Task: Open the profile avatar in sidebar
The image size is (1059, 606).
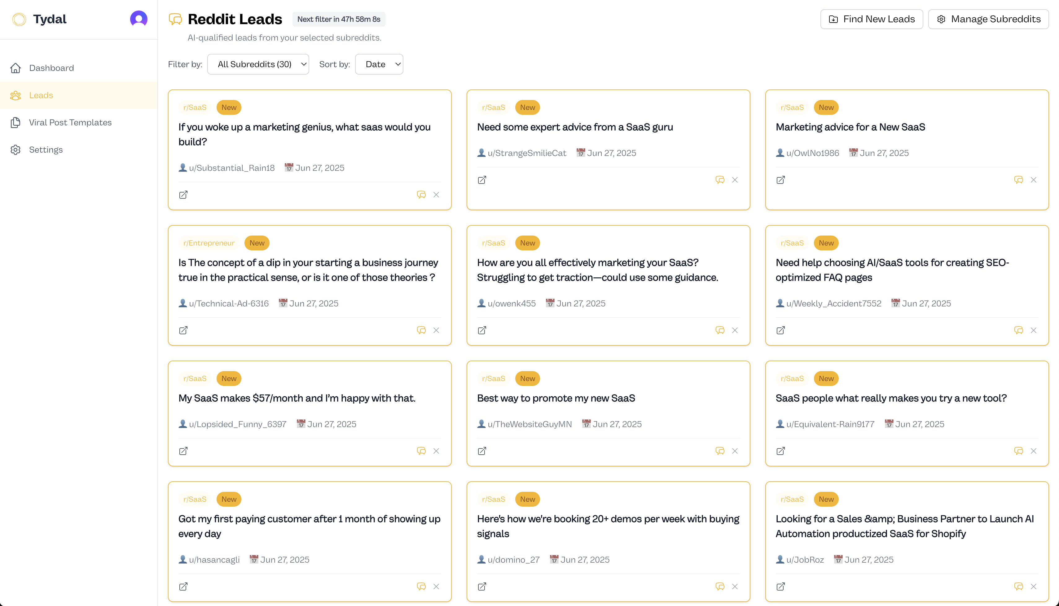Action: [x=138, y=18]
